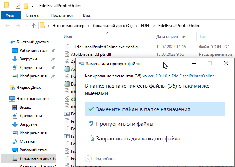Expand Подробнее details in the dialog
Screen dimensions: 235x167
100,158
